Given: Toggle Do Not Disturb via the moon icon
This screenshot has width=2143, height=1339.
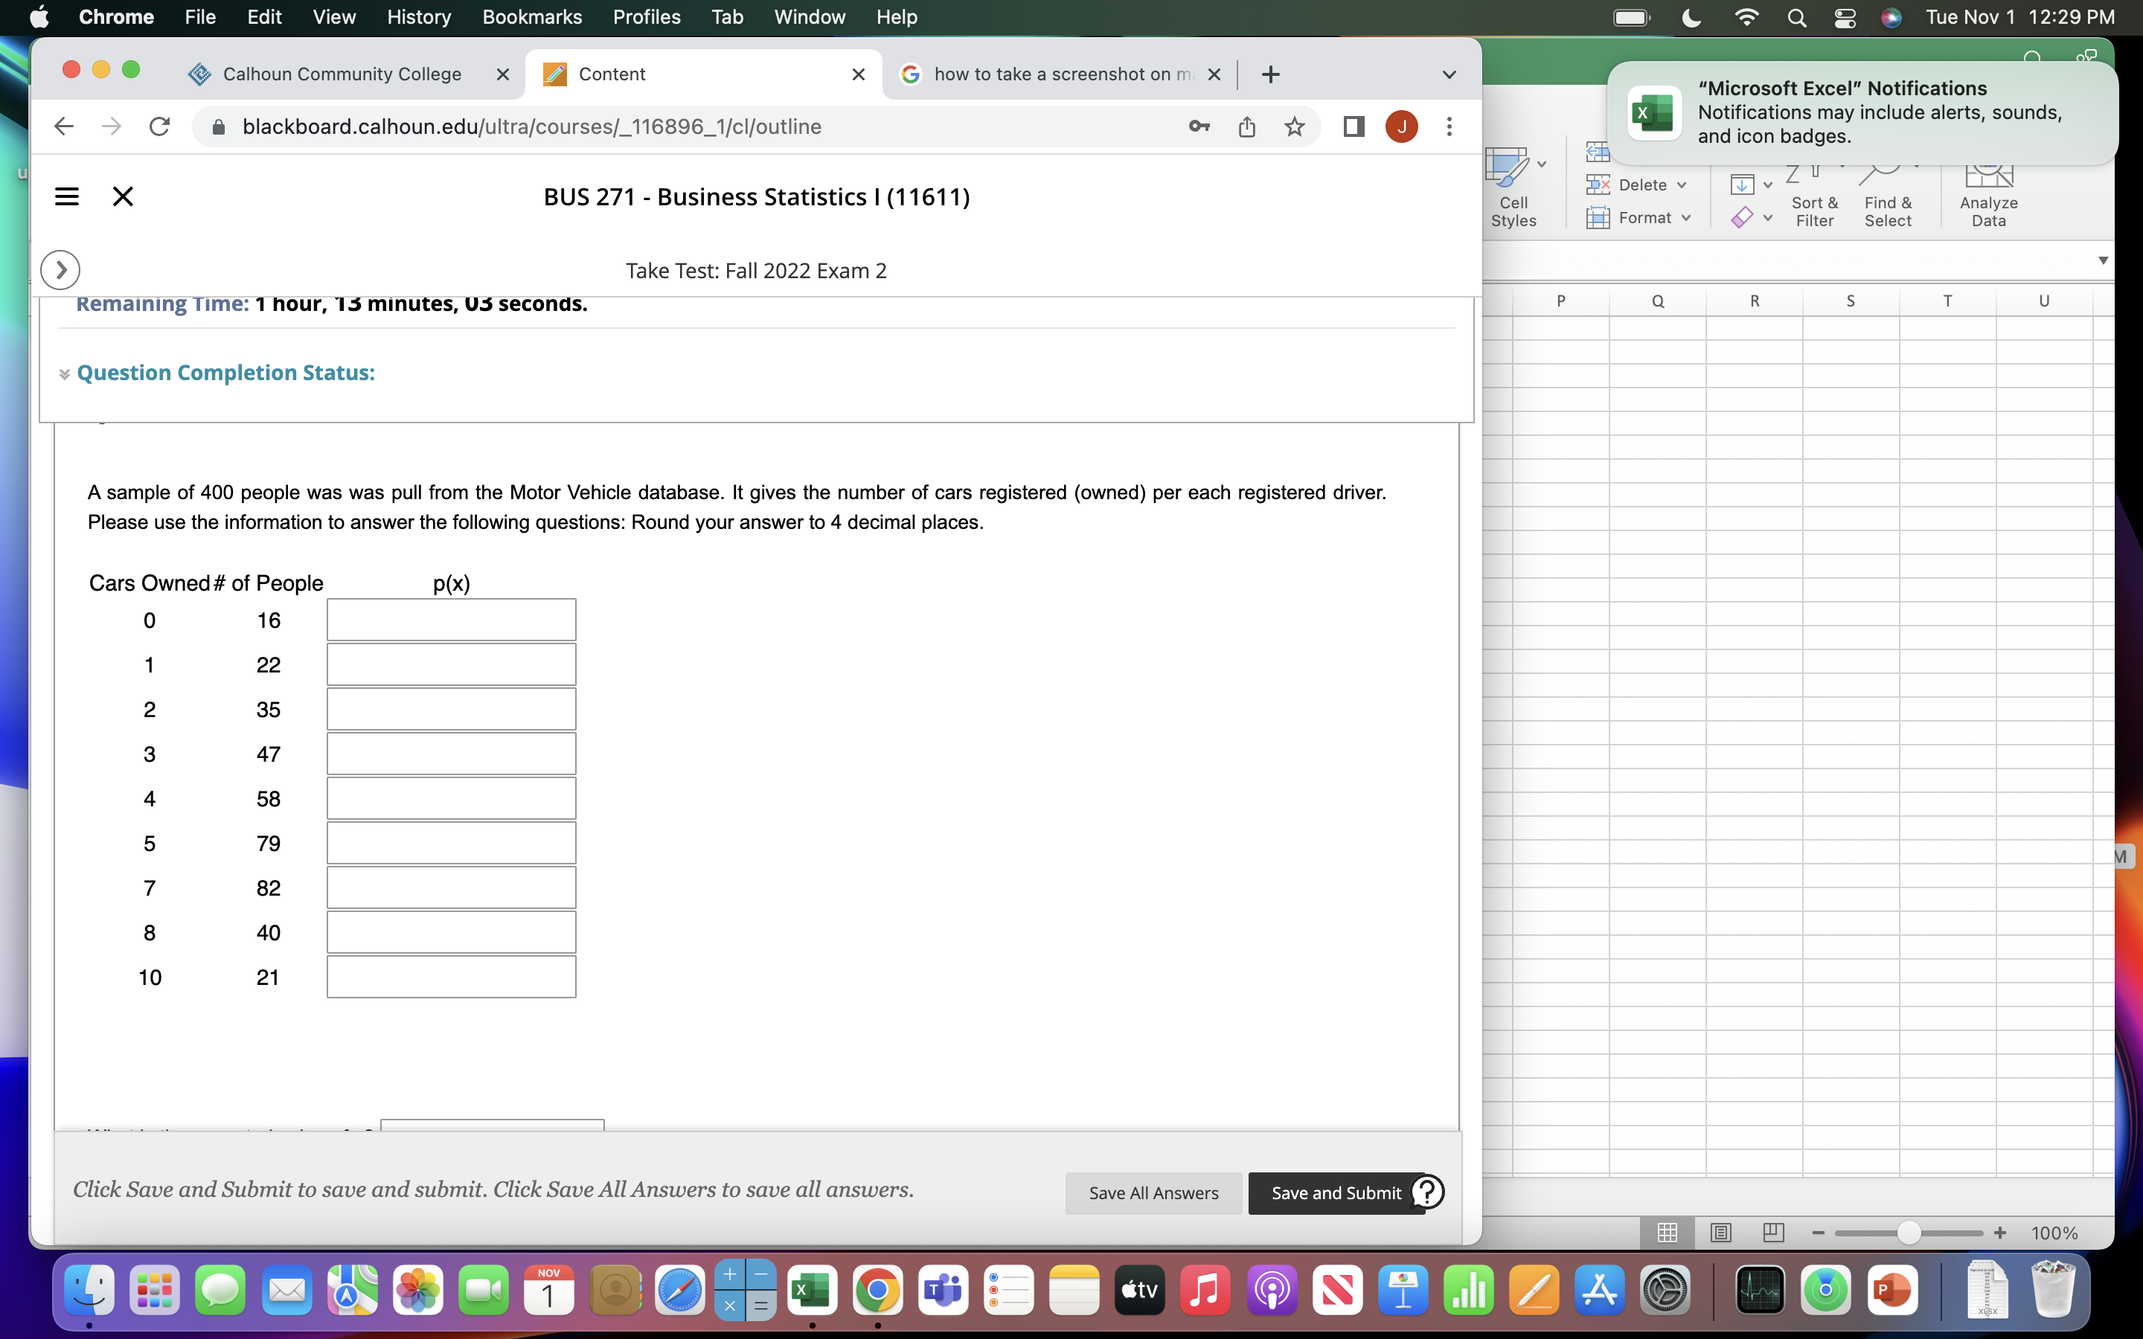Looking at the screenshot, I should pos(1690,17).
